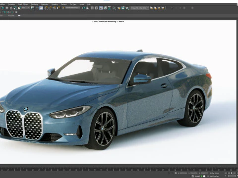The width and height of the screenshot is (238, 178).
Task: Toggle the keyboard shortcut override button
Action: [x=41, y=8]
